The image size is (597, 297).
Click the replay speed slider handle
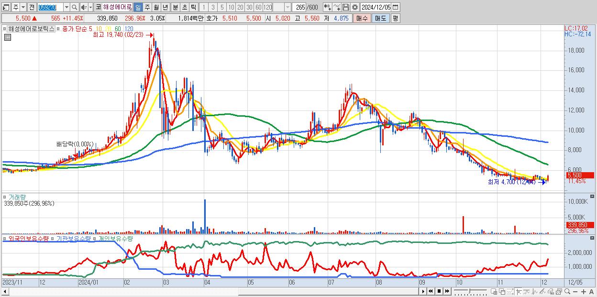coord(469,291)
